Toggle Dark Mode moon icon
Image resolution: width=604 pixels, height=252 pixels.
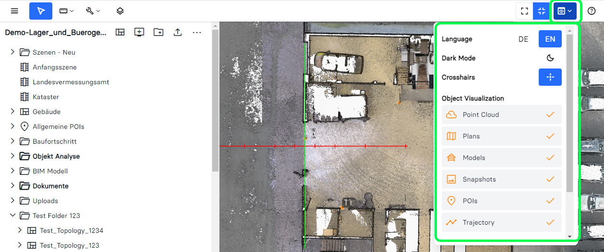pos(550,58)
